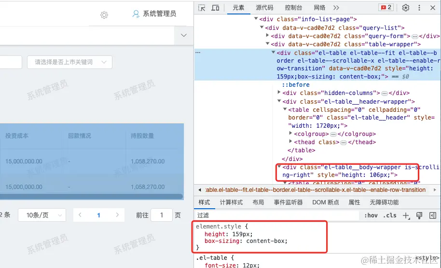Open the 无障碍功能 pane tab

tap(384, 202)
